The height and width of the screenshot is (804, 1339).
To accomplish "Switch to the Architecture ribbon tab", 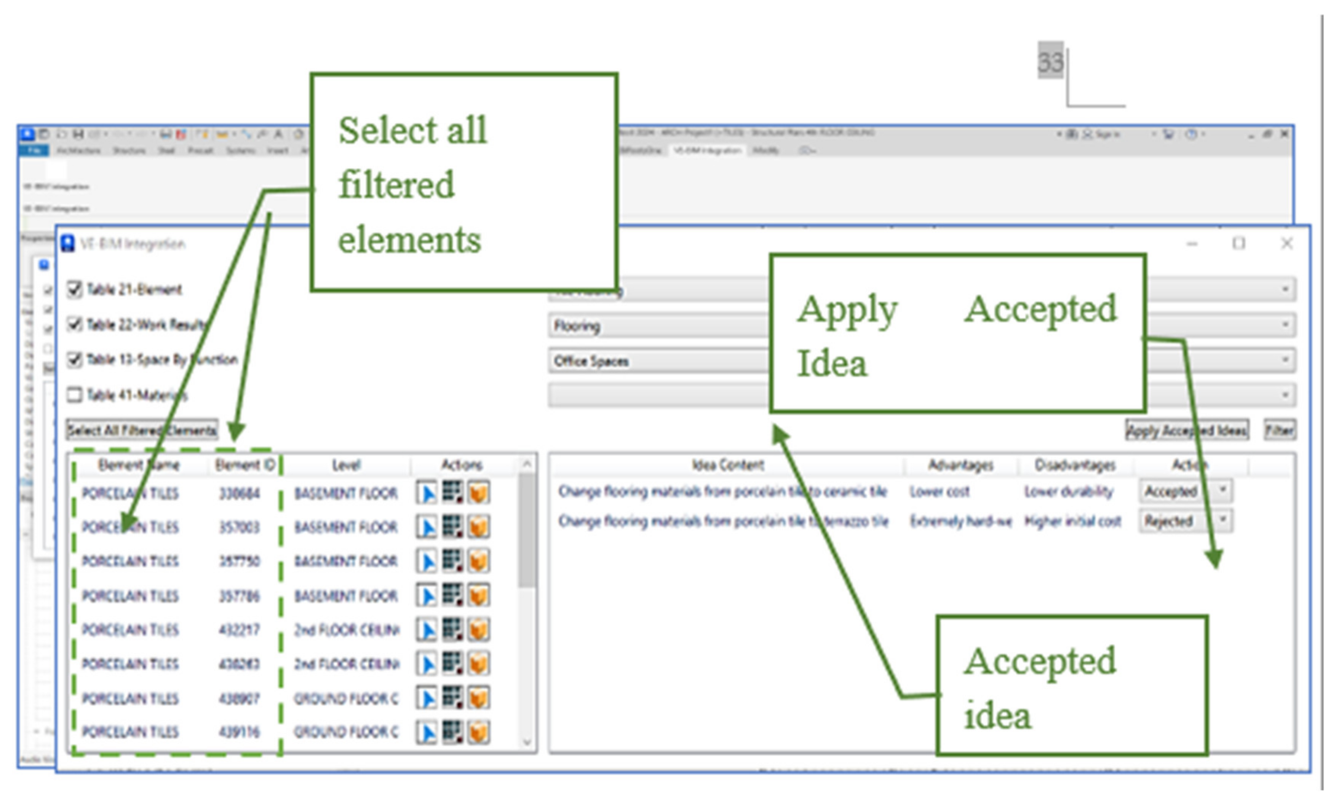I will pos(78,151).
